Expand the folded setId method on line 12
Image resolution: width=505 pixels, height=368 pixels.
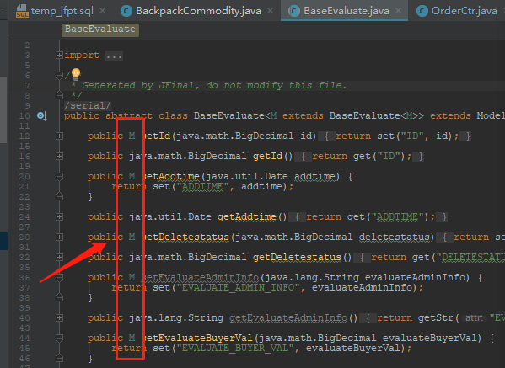point(59,136)
